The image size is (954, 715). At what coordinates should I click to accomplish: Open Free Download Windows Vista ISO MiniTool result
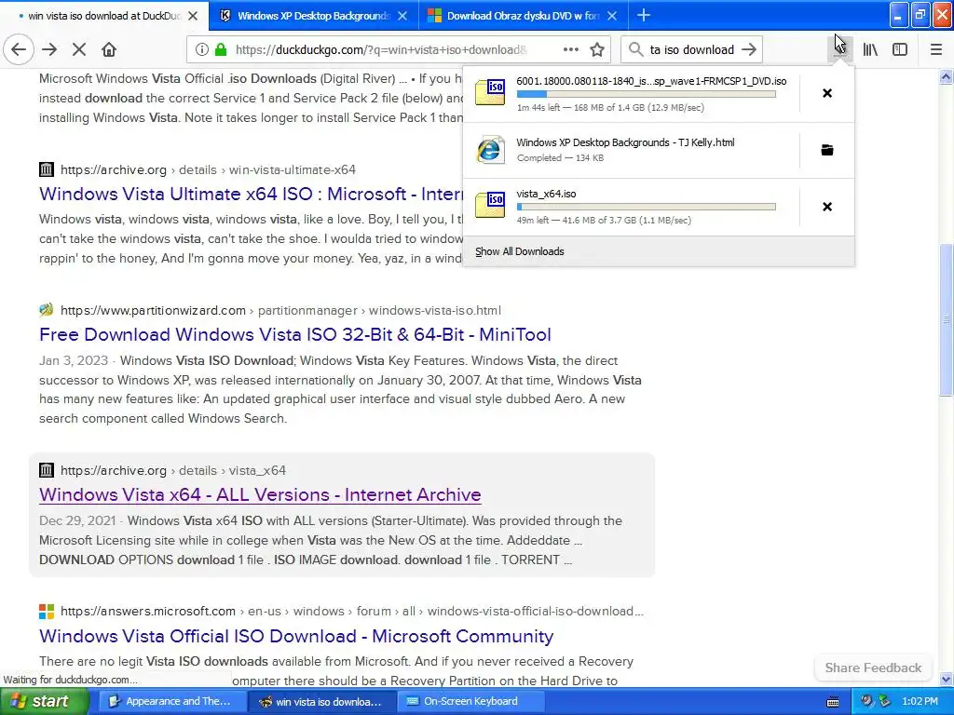pyautogui.click(x=295, y=334)
